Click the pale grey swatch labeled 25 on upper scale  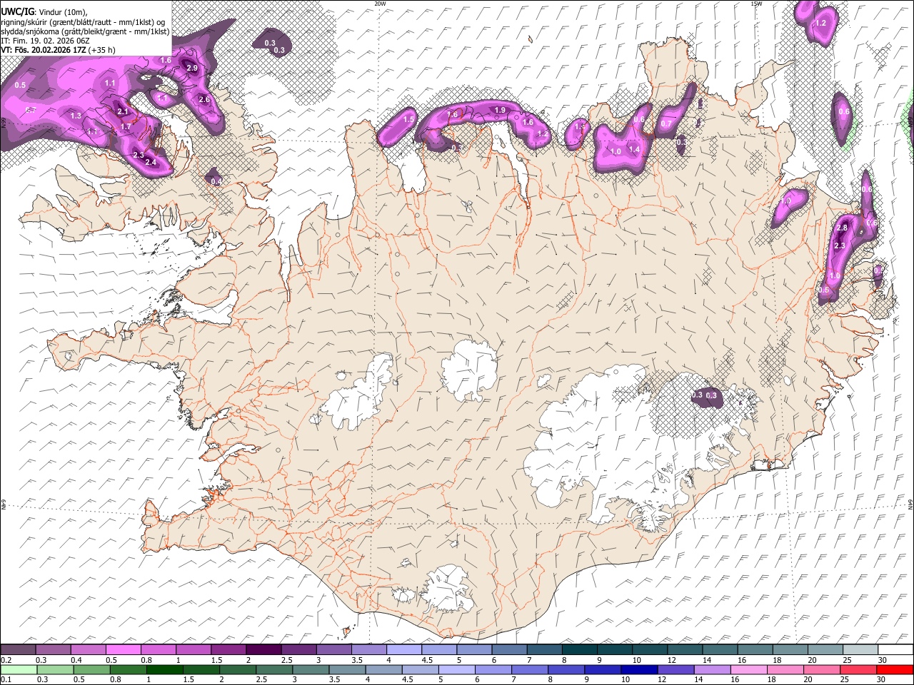pyautogui.click(x=860, y=650)
